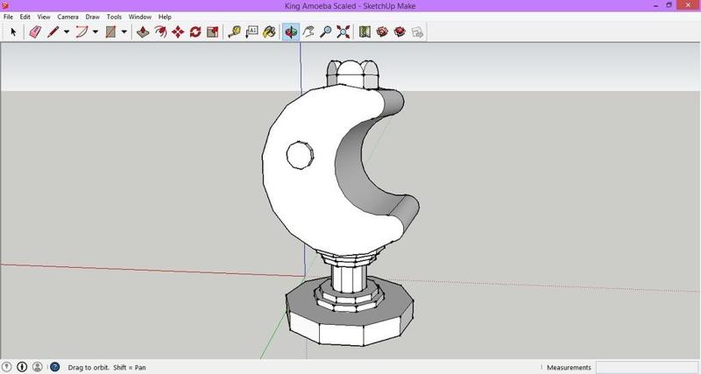This screenshot has width=701, height=374.
Task: Open the File menu
Action: [8, 17]
